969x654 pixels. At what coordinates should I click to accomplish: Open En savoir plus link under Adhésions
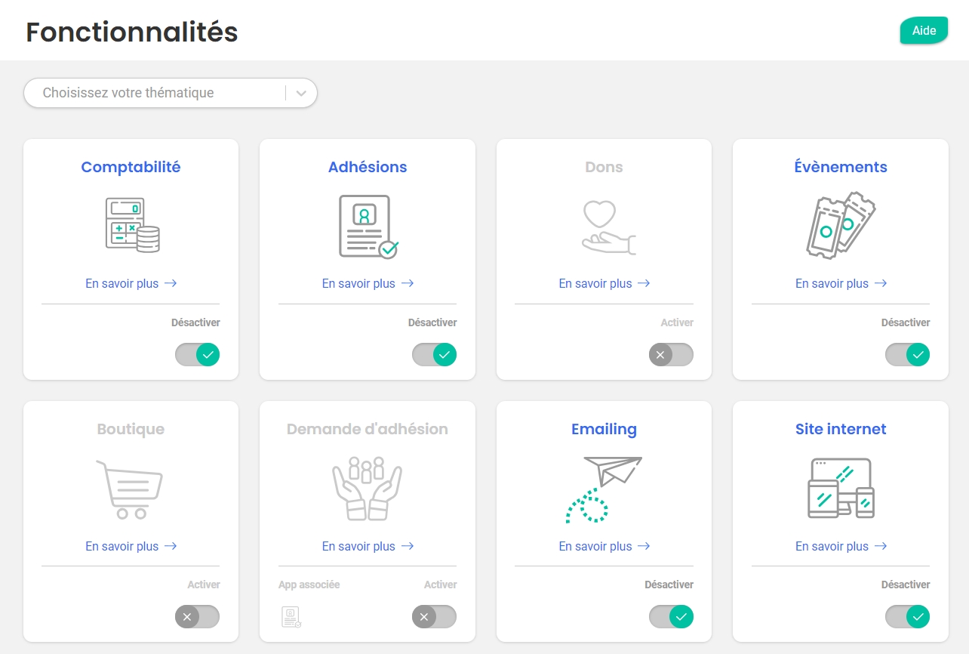point(368,283)
